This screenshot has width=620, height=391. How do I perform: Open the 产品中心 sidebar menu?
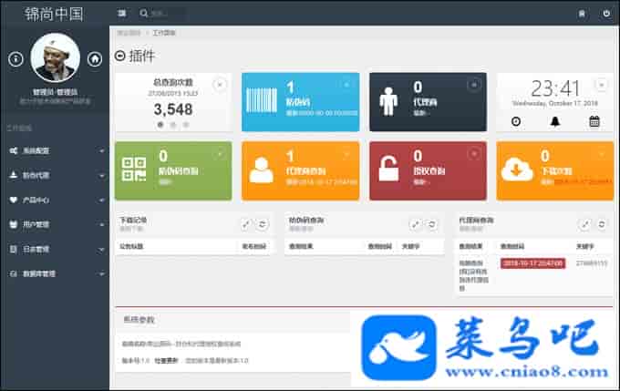[x=55, y=200]
